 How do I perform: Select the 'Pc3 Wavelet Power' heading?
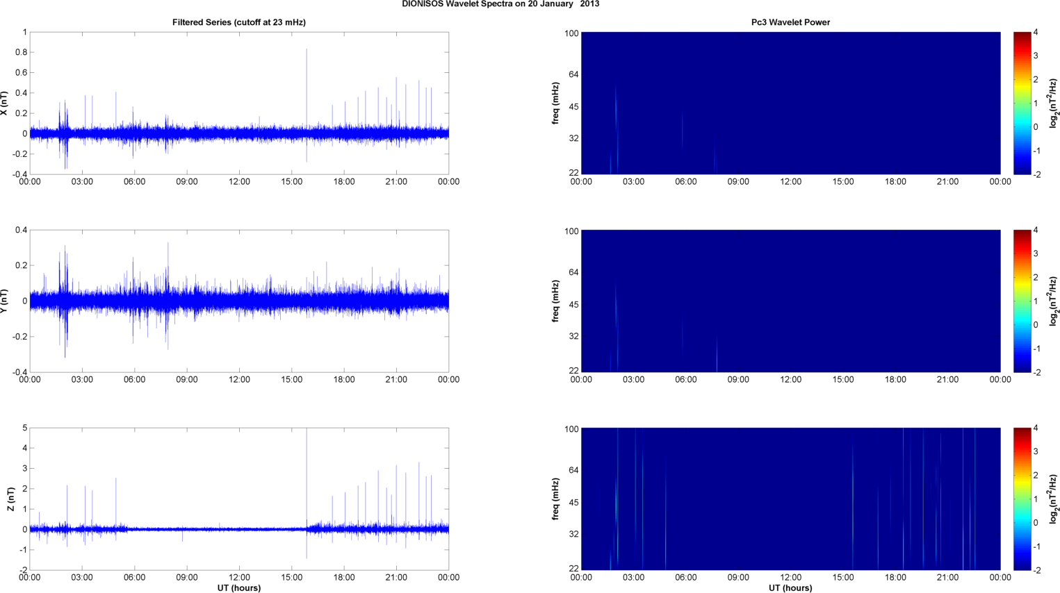790,22
